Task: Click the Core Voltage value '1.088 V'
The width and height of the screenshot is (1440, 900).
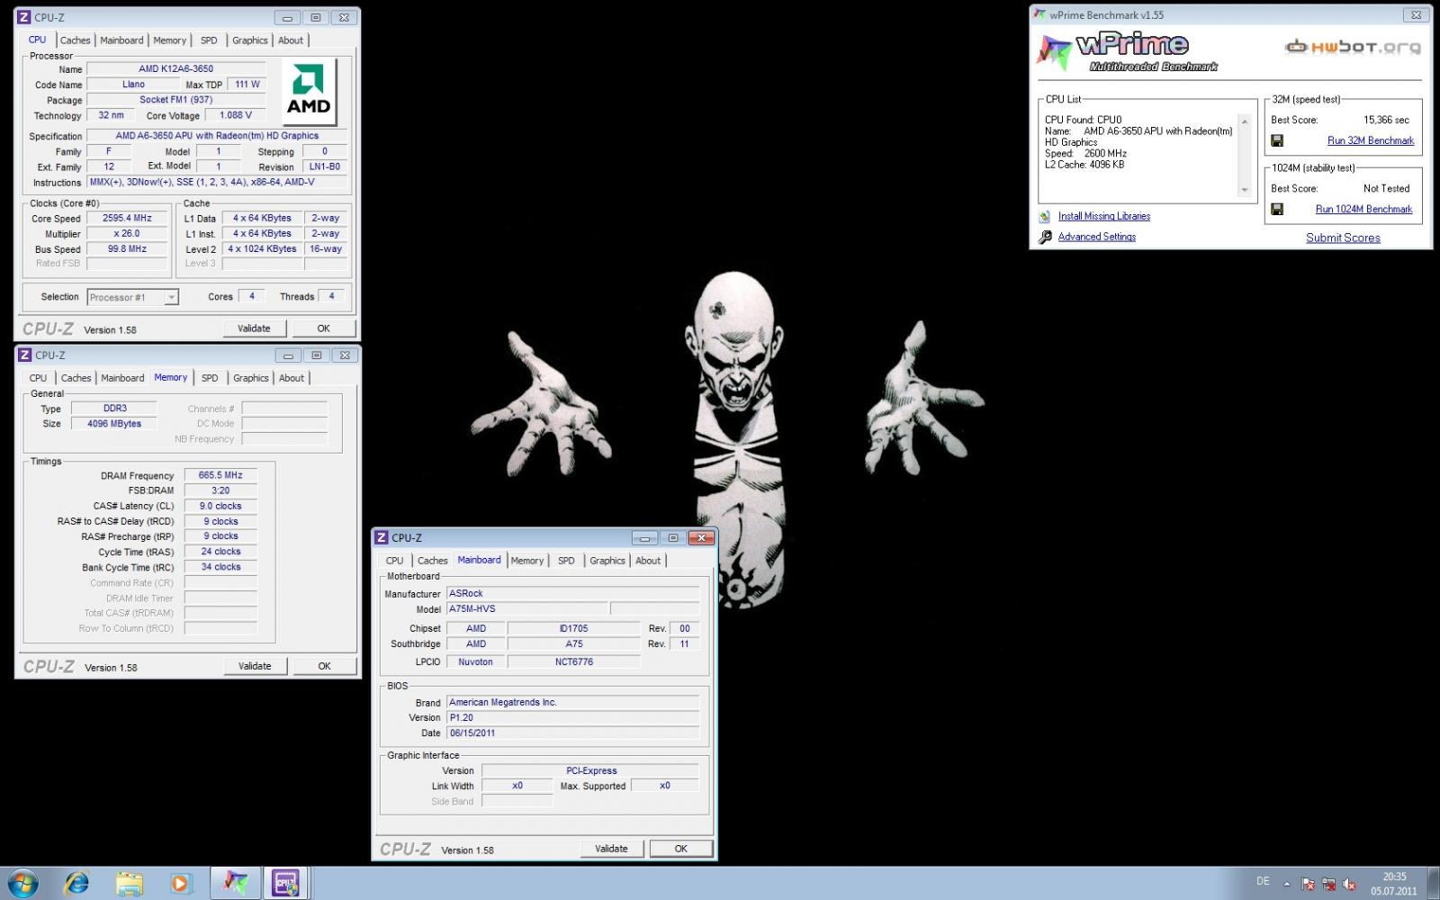Action: coord(235,115)
